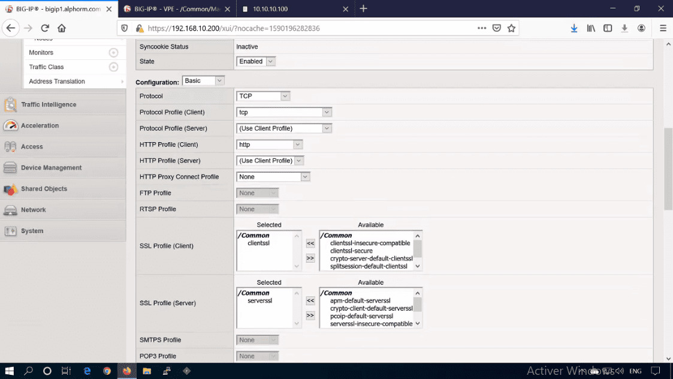Click the << button for SSL Profile Server
The height and width of the screenshot is (379, 673).
pos(310,300)
